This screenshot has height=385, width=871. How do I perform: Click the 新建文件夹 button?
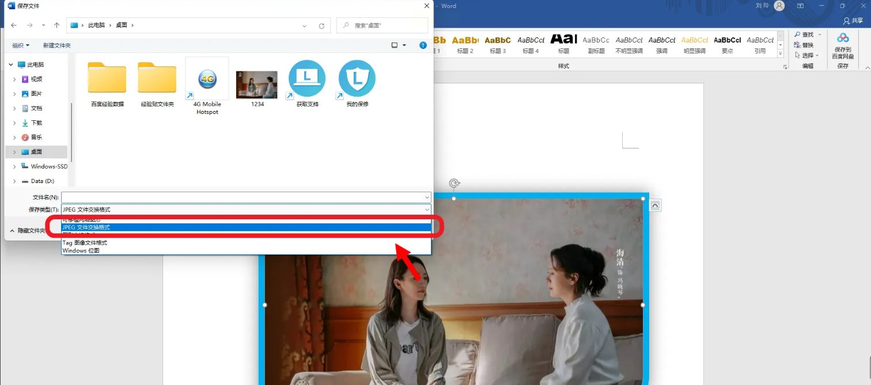point(57,45)
